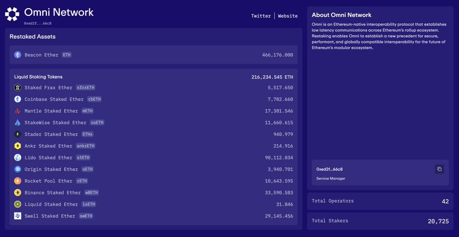Viewport: 459px width, 237px height.
Task: Click the StakeWise Staked Ether token icon
Action: click(x=17, y=123)
